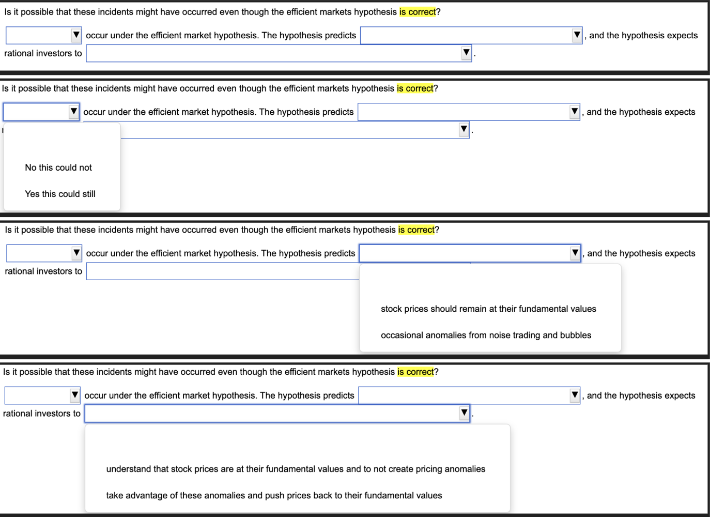The width and height of the screenshot is (710, 517).
Task: Click 'rational investors to' field in panel showing stock prices list
Action: 223,271
